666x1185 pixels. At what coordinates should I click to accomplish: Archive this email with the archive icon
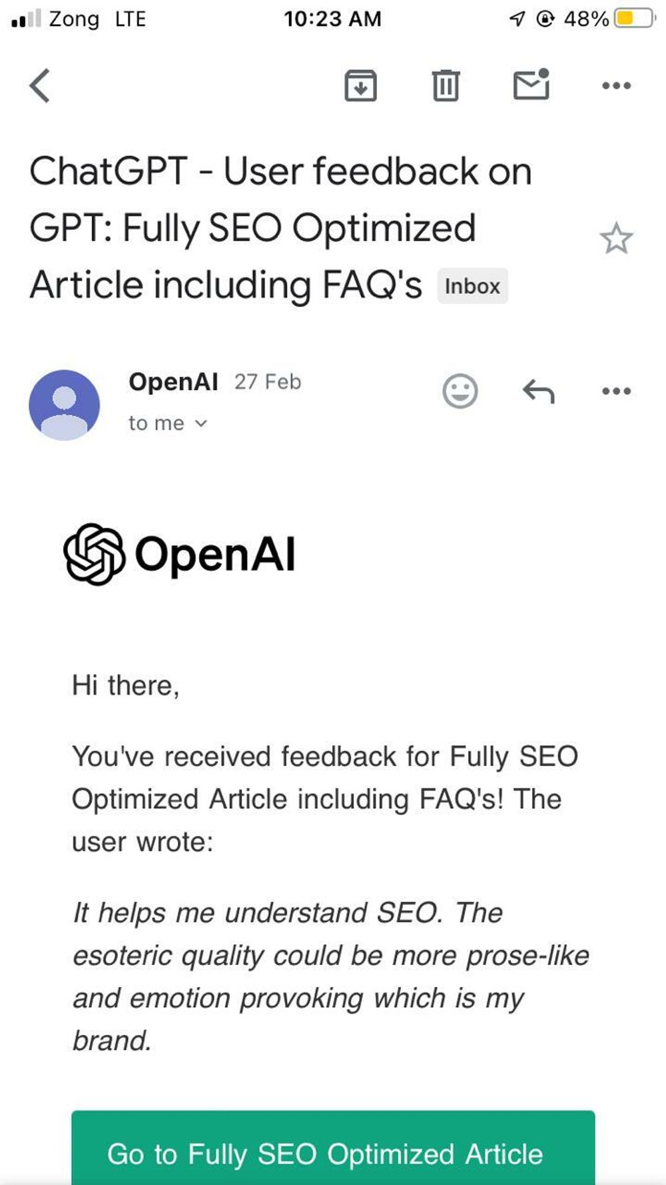(360, 86)
